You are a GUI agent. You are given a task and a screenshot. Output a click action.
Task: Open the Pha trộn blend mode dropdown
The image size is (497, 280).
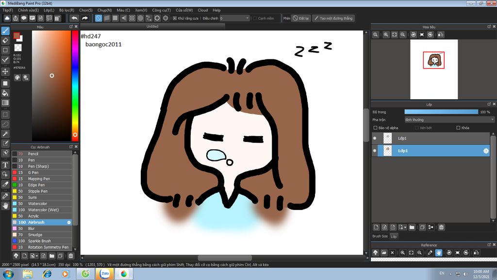tap(449, 120)
